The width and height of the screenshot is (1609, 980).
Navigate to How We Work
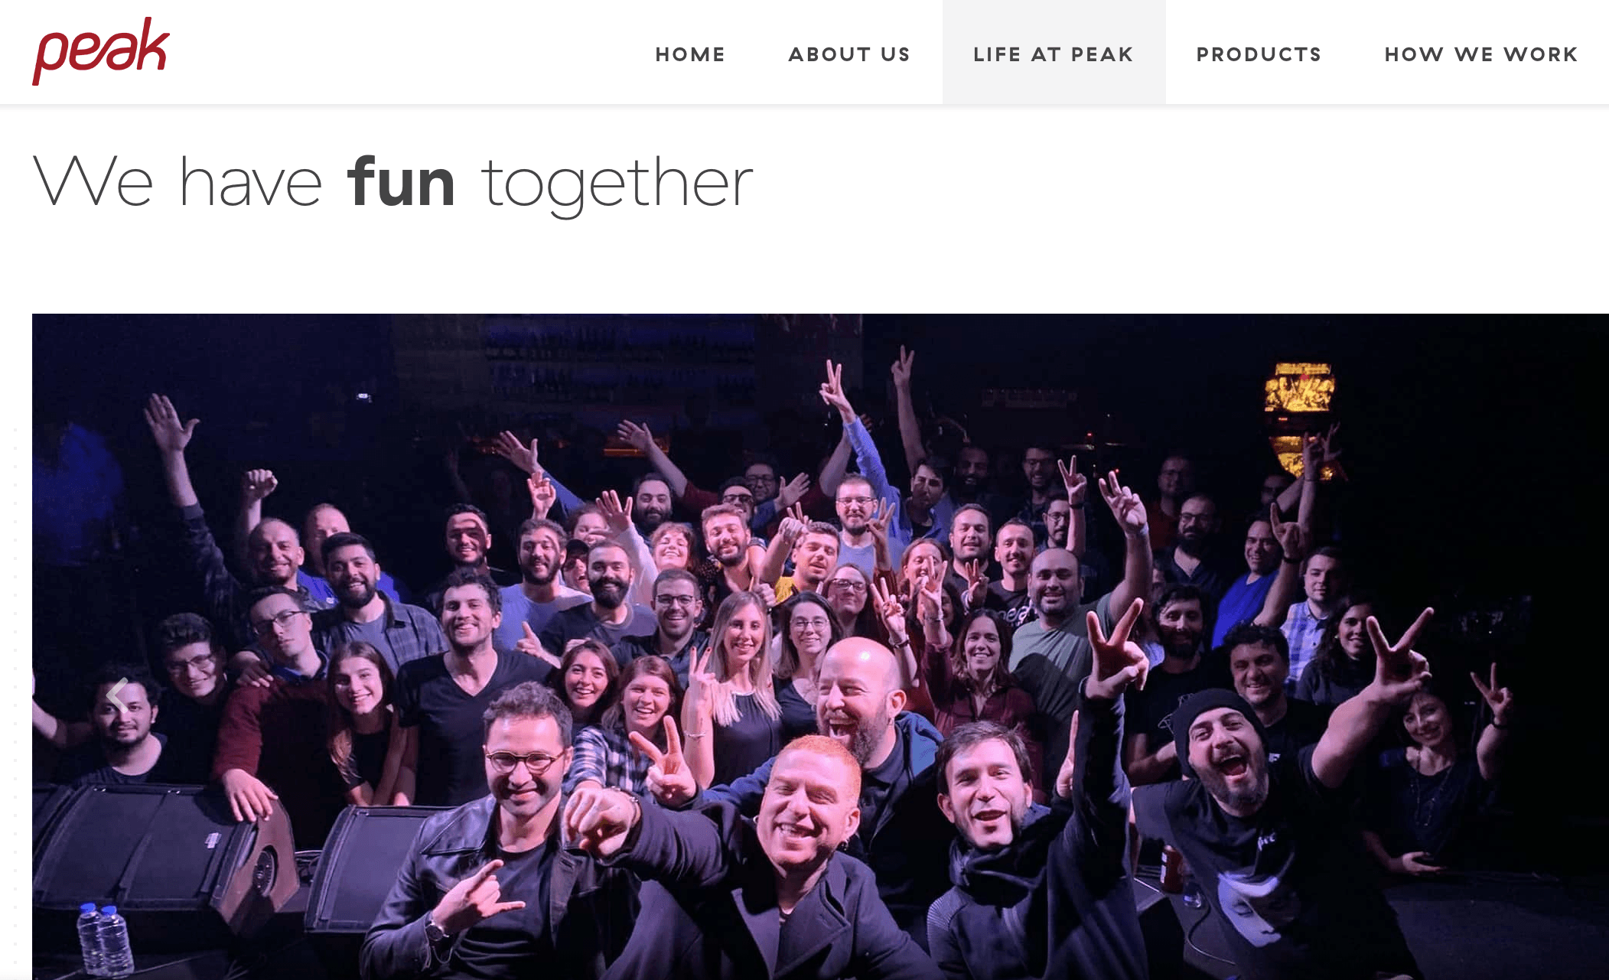coord(1481,54)
